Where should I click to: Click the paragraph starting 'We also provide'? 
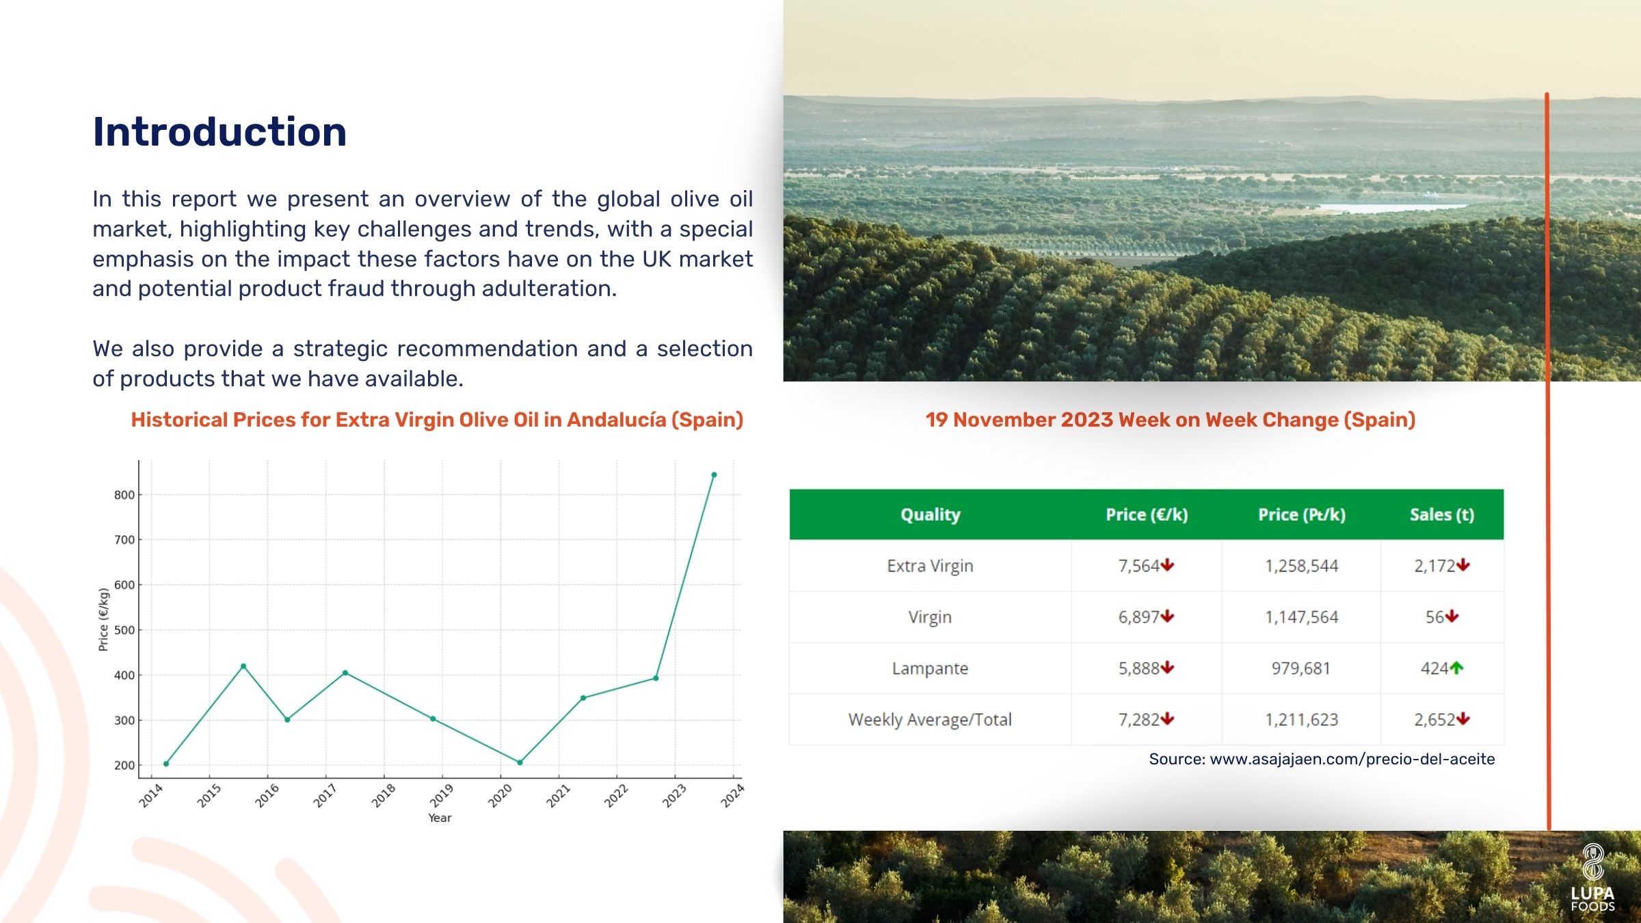423,364
